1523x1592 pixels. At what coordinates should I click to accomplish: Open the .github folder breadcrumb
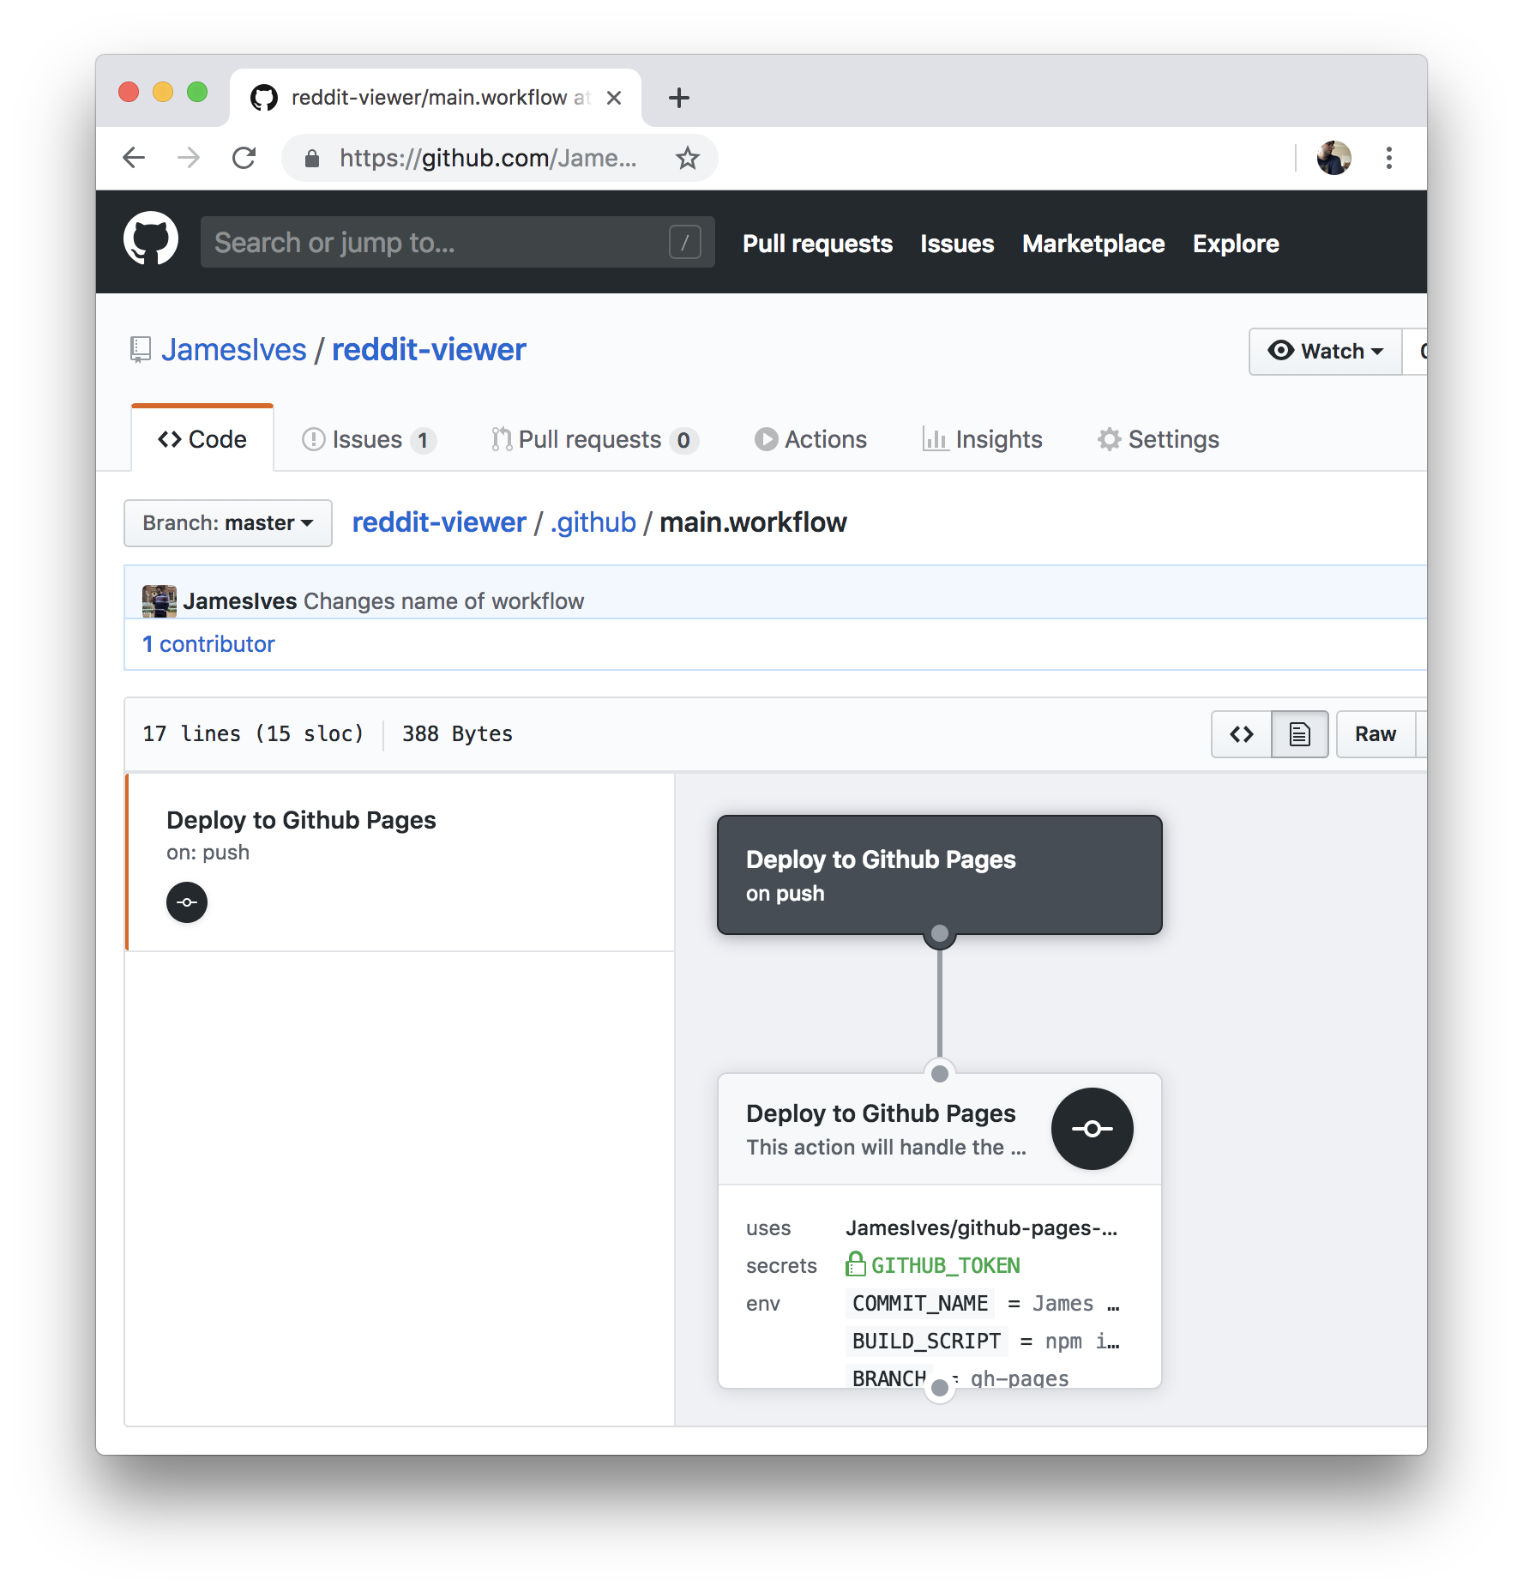593,522
